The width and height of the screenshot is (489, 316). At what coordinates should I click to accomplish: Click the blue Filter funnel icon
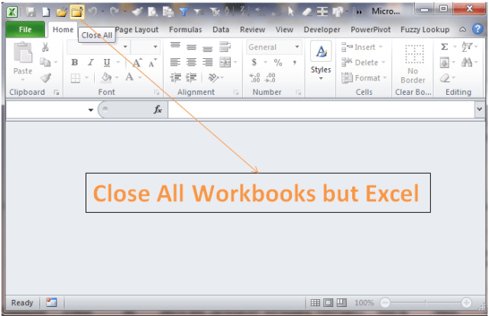pos(183,12)
